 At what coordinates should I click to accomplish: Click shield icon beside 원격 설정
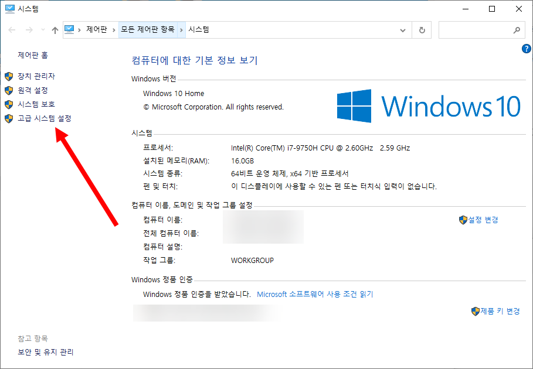click(x=9, y=90)
